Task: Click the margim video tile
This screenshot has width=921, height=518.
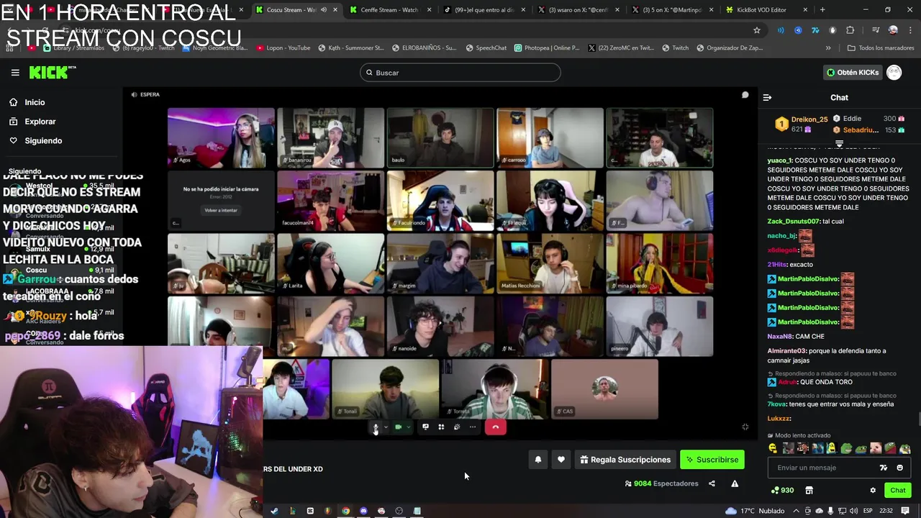Action: tap(440, 263)
